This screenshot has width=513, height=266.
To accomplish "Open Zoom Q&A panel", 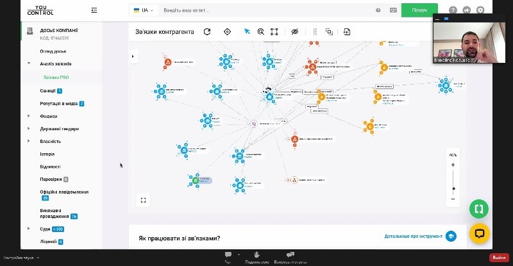I will pos(290,257).
